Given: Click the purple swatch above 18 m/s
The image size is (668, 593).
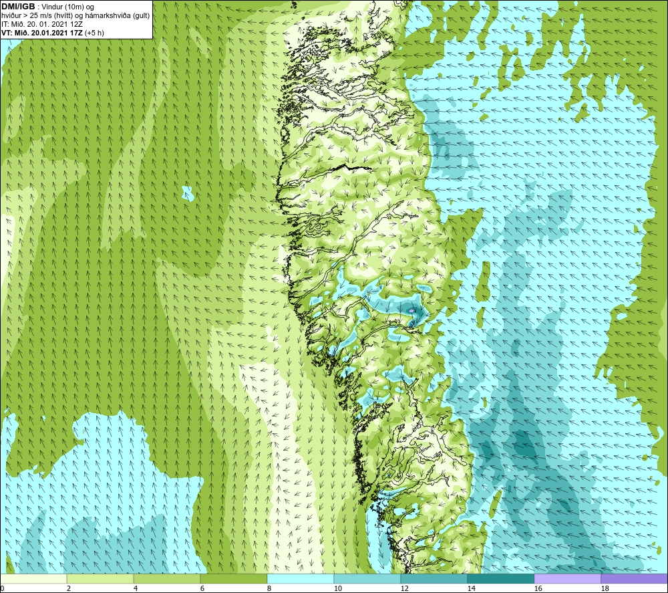Looking at the screenshot, I should tap(634, 578).
